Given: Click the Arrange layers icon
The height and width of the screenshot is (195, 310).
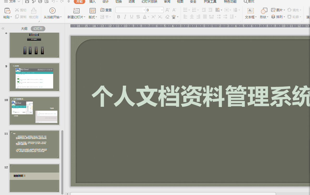Looking at the screenshot, I should (273, 17).
